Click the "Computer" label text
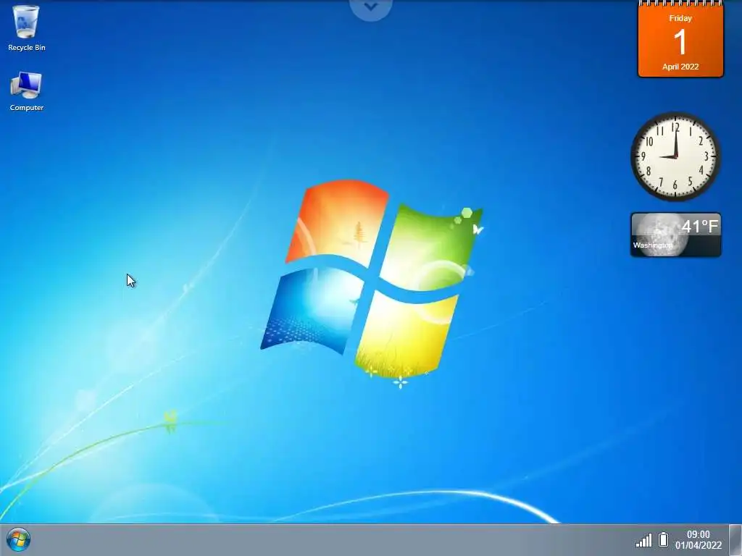Screen dimensions: 742x556 tap(27, 107)
